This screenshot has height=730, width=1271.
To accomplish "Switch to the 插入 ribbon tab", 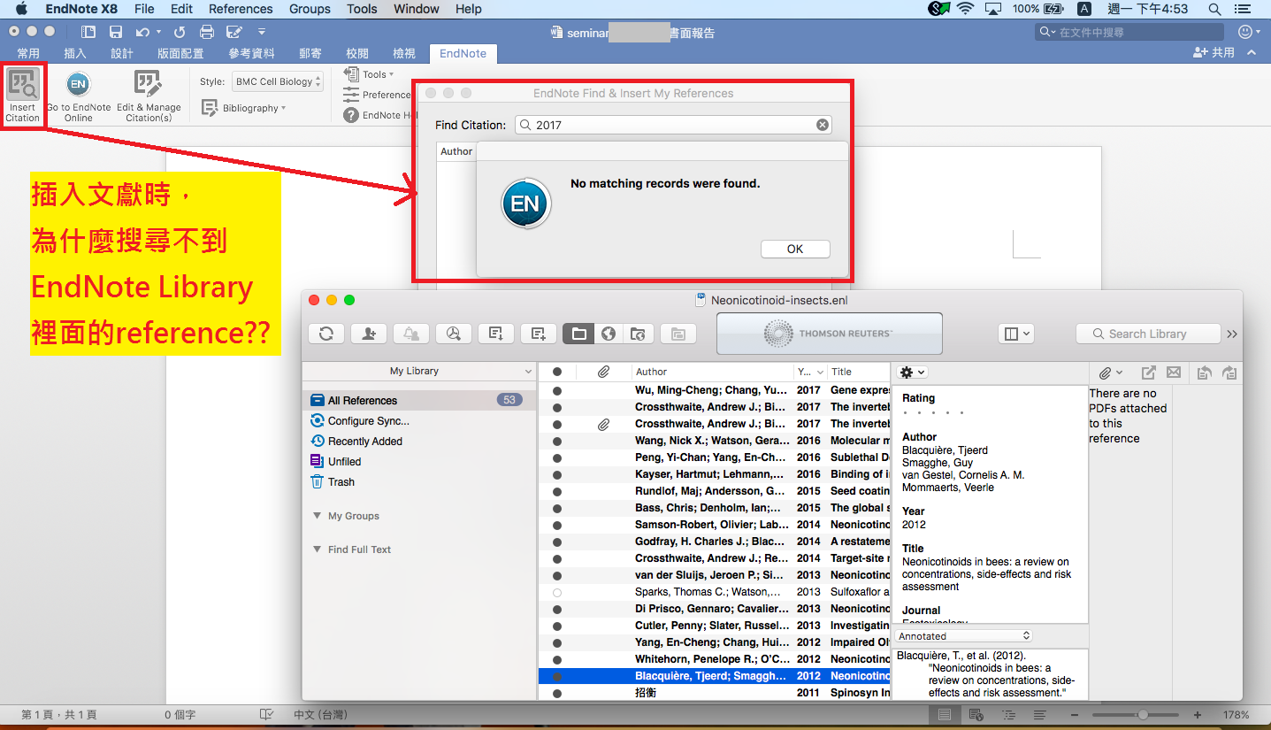I will click(75, 53).
